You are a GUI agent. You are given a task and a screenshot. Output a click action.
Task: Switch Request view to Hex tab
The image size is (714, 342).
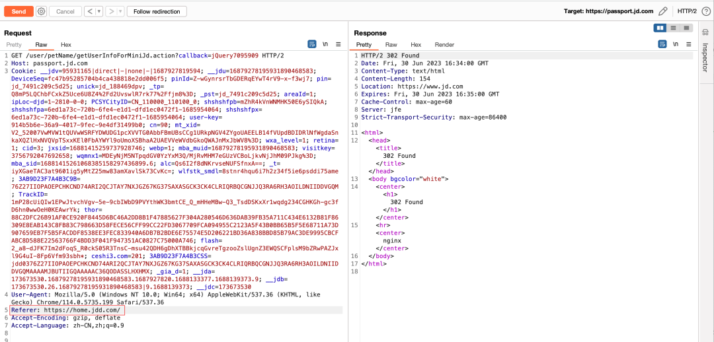pyautogui.click(x=66, y=45)
